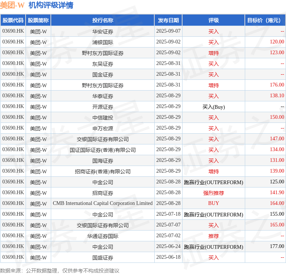This screenshot has height=274, width=286.
Task: Click the BUY rating cell
Action: pos(214,203)
